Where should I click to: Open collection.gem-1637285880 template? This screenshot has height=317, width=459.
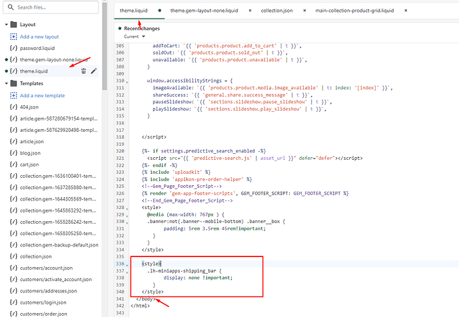(x=58, y=187)
